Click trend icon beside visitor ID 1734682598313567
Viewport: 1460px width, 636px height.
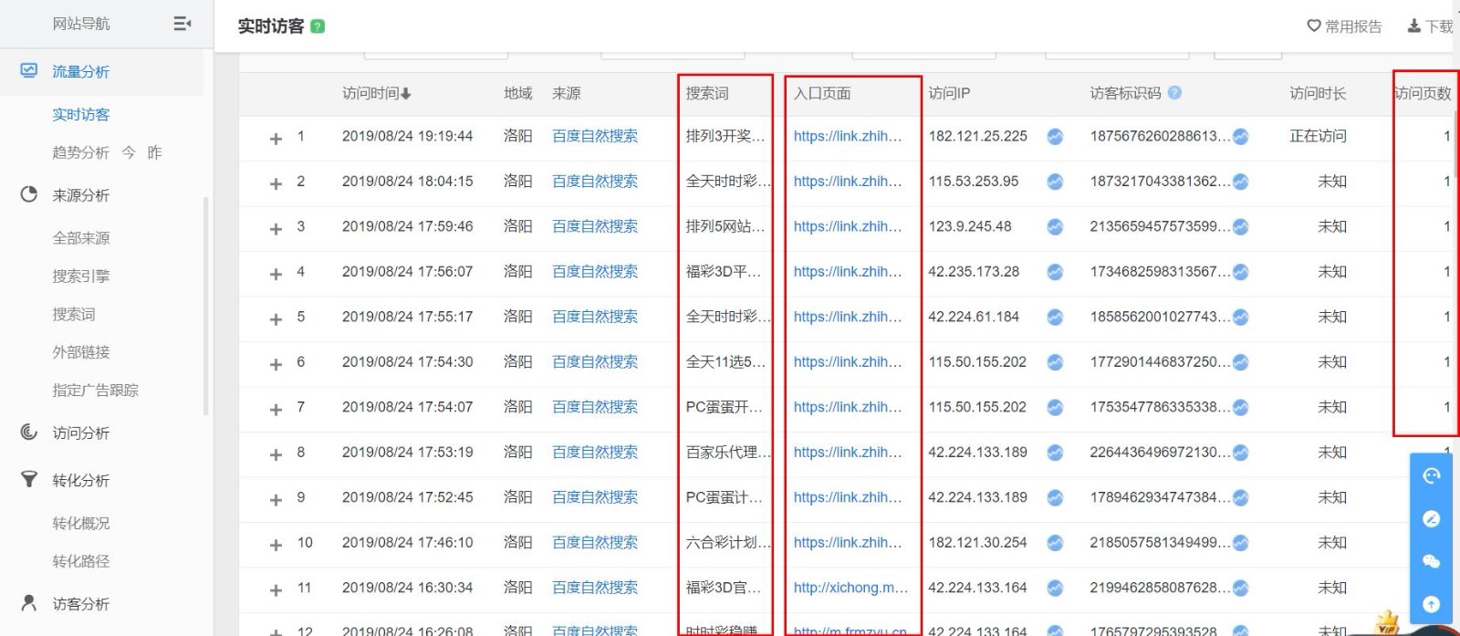pyautogui.click(x=1240, y=272)
